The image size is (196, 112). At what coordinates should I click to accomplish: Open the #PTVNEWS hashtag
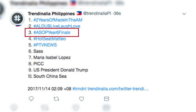pyautogui.click(x=45, y=45)
